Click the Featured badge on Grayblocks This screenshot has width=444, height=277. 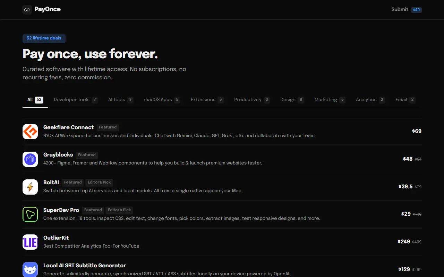[87, 155]
